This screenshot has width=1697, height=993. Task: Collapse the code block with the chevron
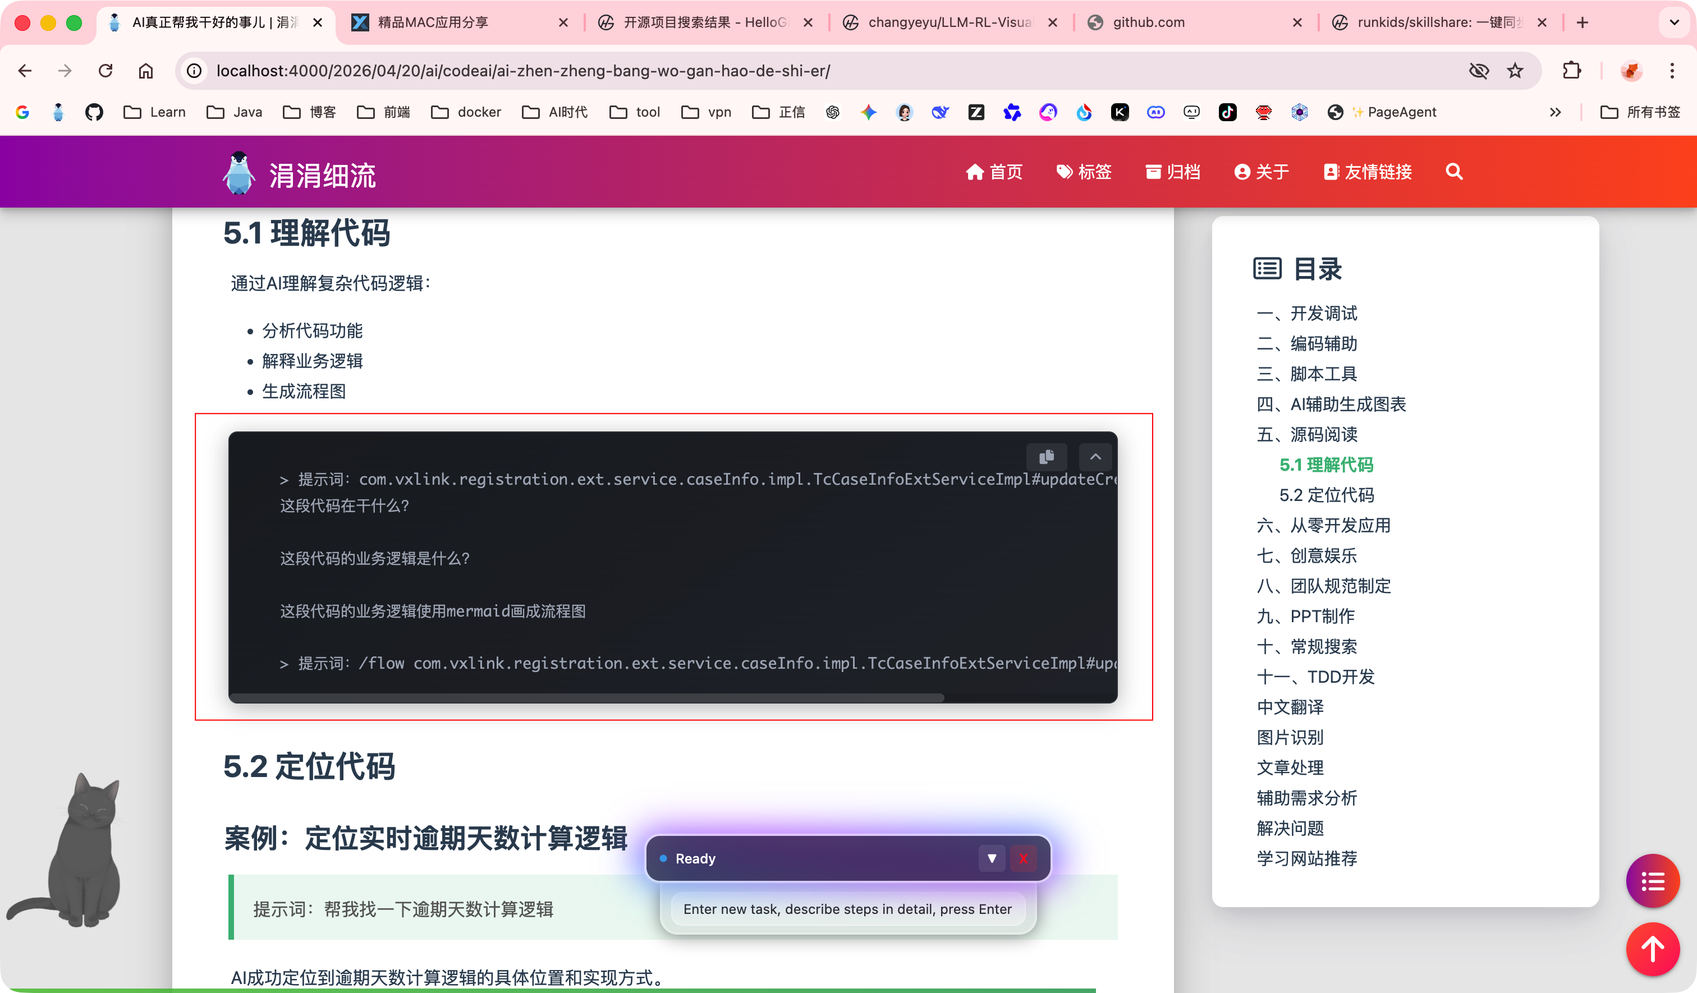click(x=1095, y=457)
